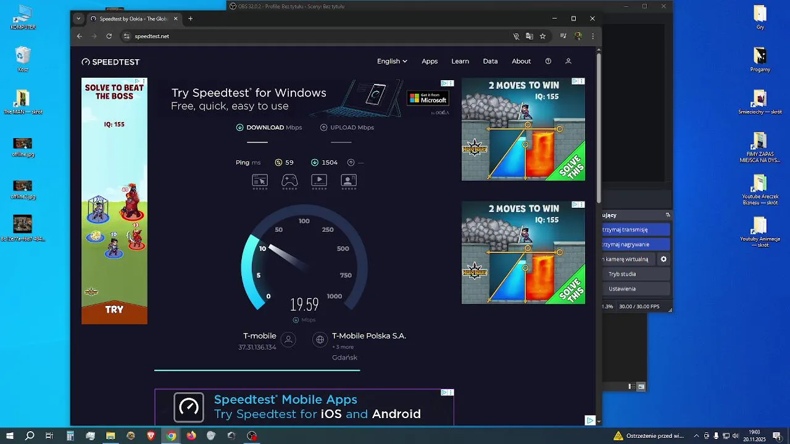The image size is (790, 444).
Task: Click the taskbar volume icon
Action: pos(735,436)
